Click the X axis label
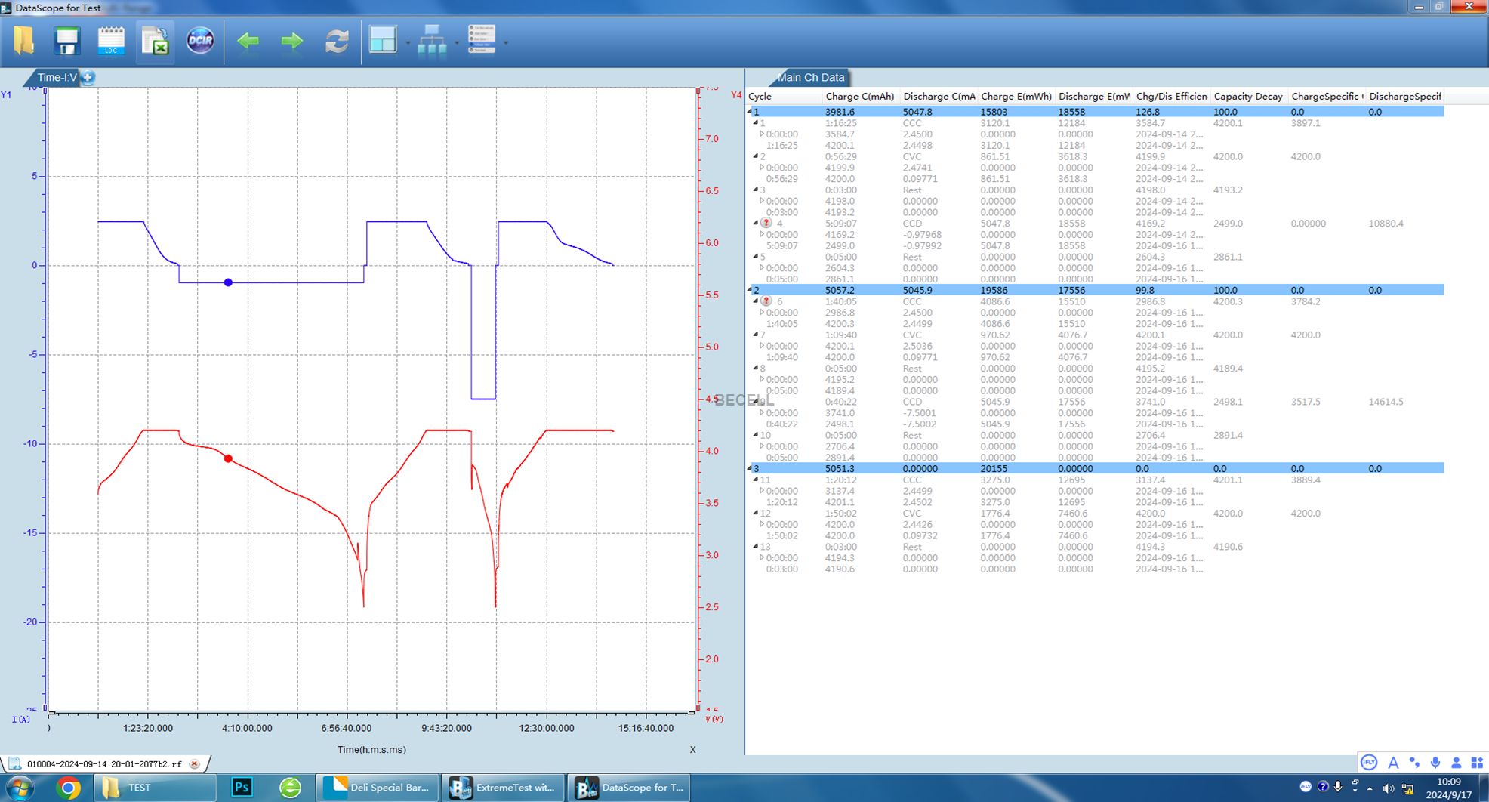This screenshot has width=1489, height=802. coord(692,750)
